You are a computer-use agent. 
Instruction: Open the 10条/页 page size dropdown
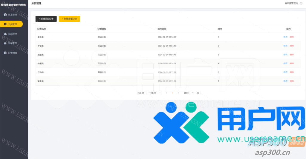point(154,93)
